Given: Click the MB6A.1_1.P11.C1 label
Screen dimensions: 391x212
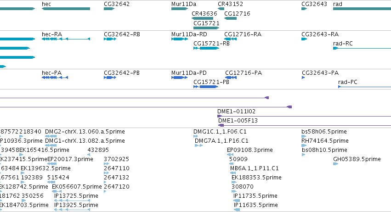Looking at the screenshot, I should (x=255, y=168).
